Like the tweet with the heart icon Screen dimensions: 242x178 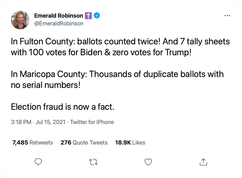[x=148, y=162]
